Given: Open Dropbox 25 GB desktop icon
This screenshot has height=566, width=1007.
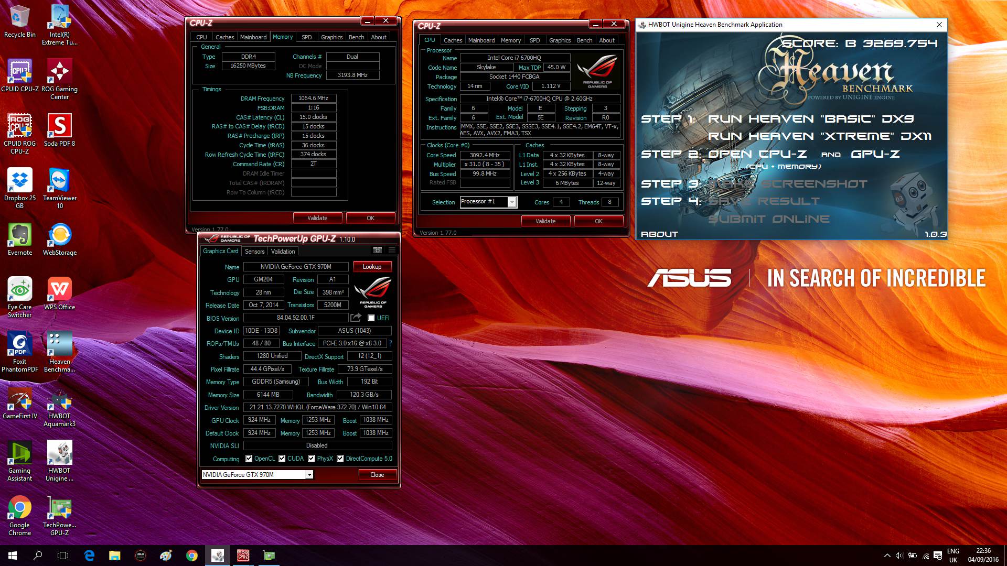Looking at the screenshot, I should 20,189.
